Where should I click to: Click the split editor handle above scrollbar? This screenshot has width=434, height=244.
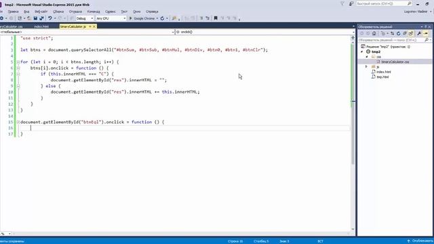353,37
